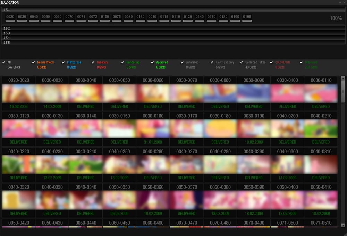Select sequence 0100 in episode 151

105,18
